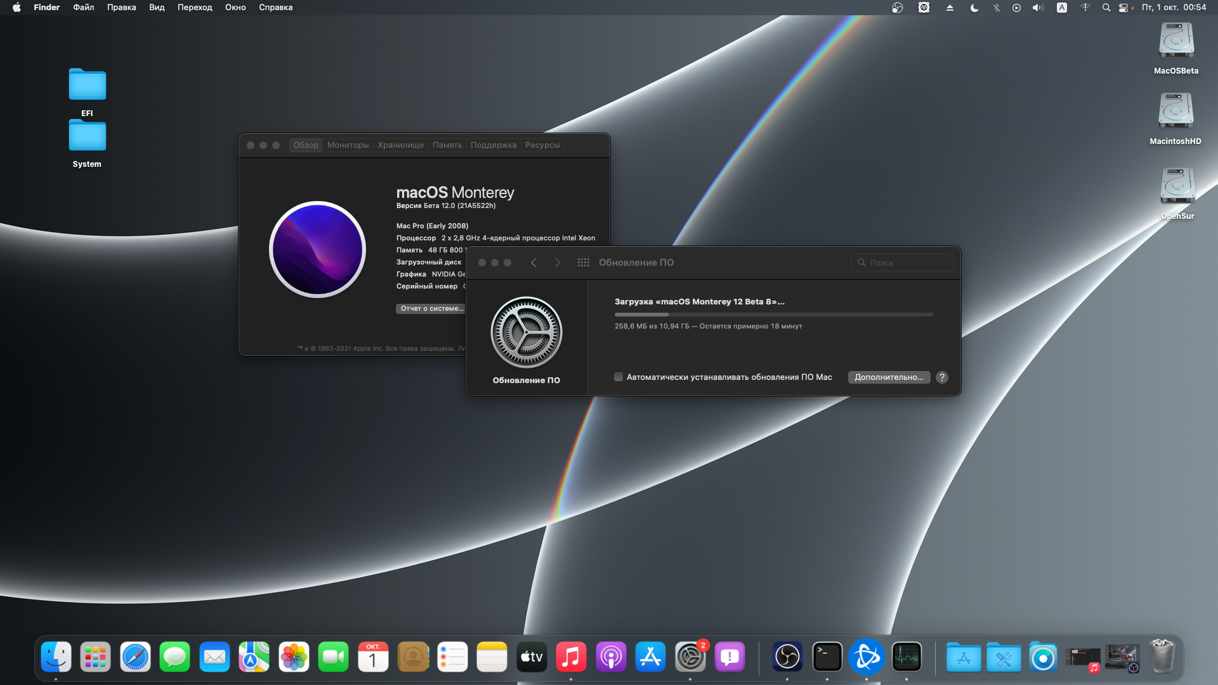Open the Applications folder stack in Dock
This screenshot has height=685, width=1218.
pos(964,657)
